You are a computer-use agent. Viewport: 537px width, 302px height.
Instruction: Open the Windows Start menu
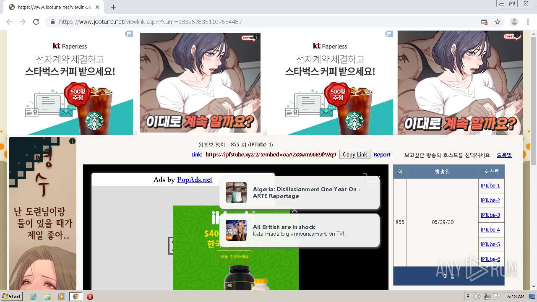[x=11, y=297]
